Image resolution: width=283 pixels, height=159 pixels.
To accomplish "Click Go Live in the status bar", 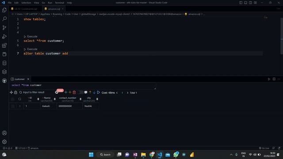I will pos(264,148).
